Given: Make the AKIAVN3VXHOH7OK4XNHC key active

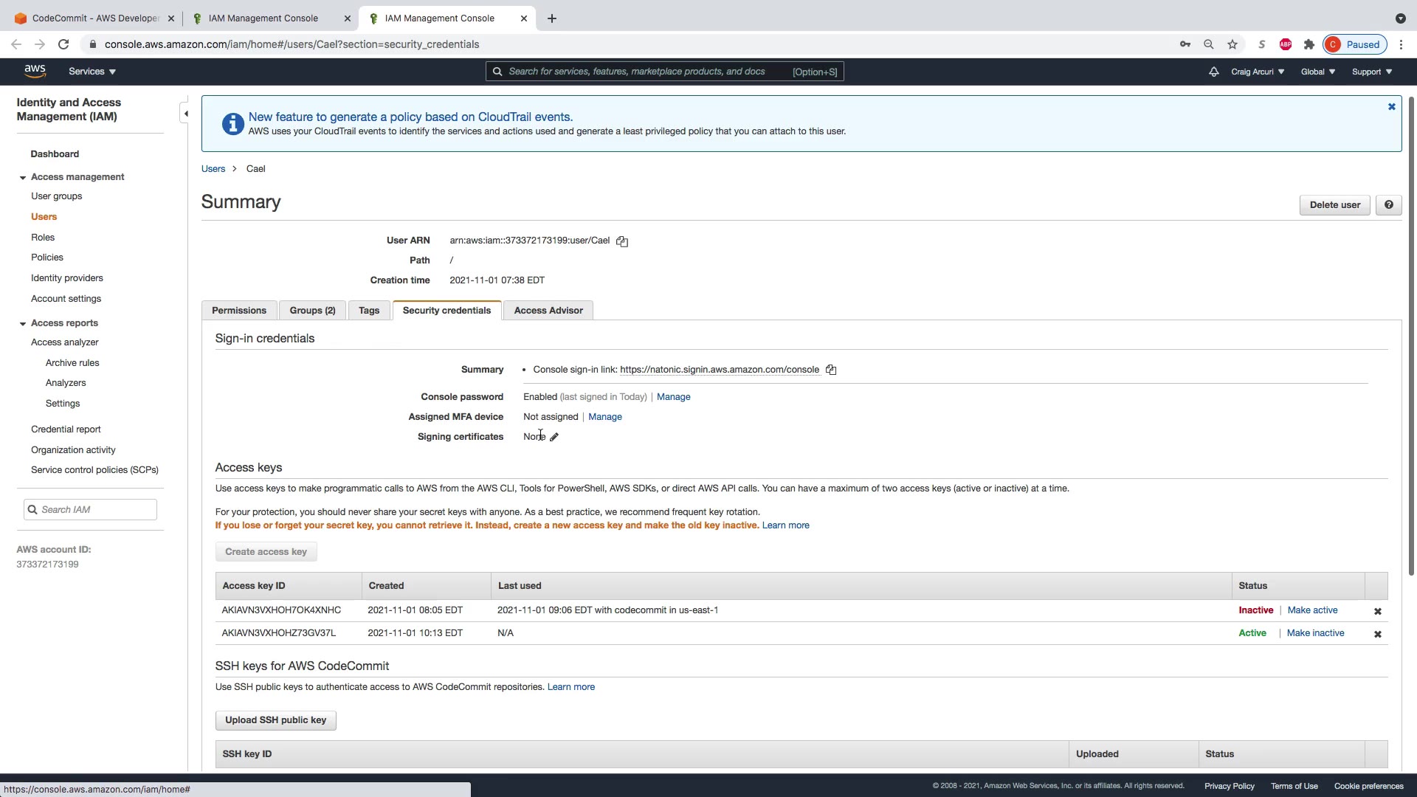Looking at the screenshot, I should (1312, 610).
